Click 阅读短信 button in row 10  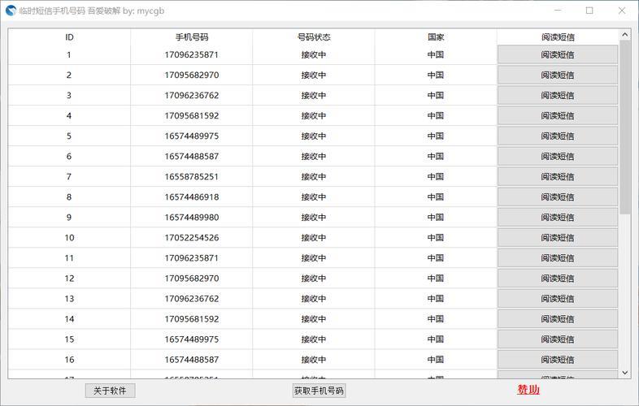[x=558, y=238]
